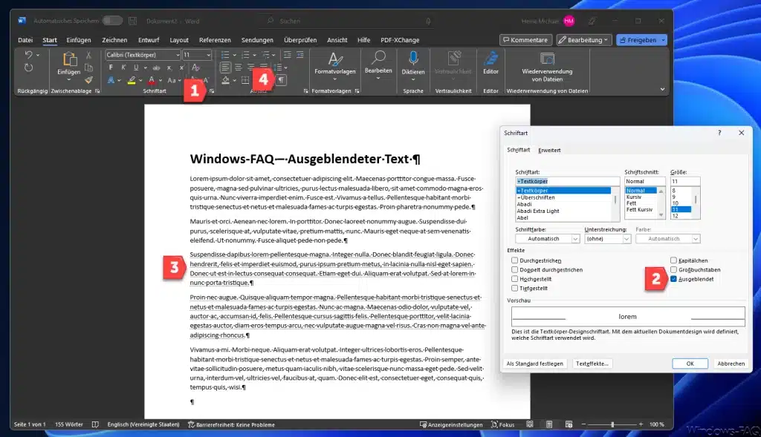761x437 pixels.
Task: Expand the Freigeben dropdown arrow
Action: coord(662,40)
